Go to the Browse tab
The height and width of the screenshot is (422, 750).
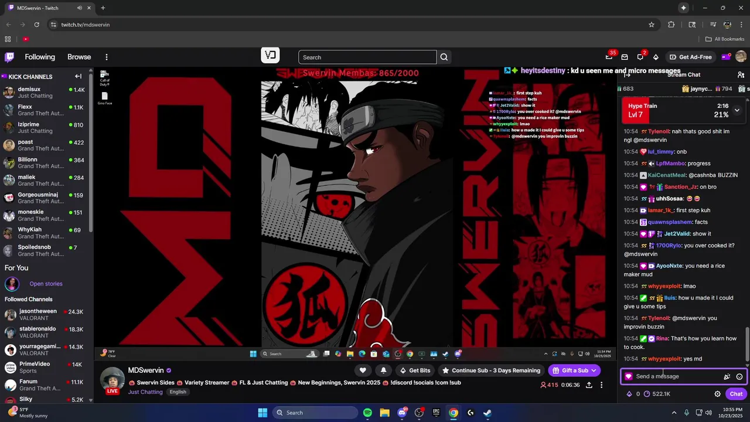coord(79,57)
